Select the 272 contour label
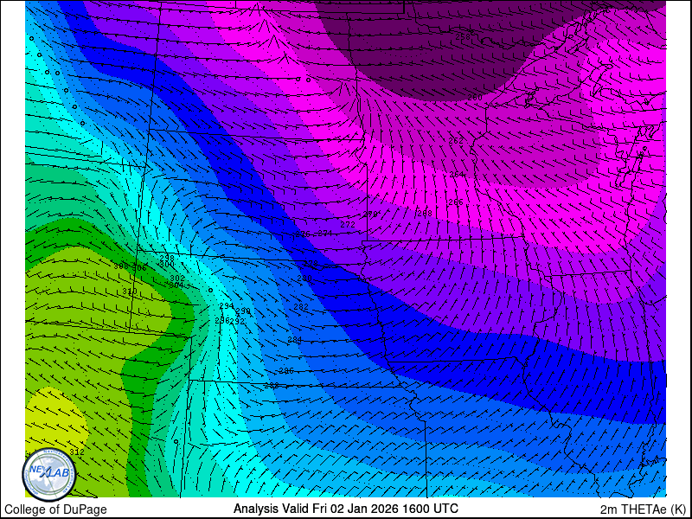The image size is (692, 519). [348, 225]
